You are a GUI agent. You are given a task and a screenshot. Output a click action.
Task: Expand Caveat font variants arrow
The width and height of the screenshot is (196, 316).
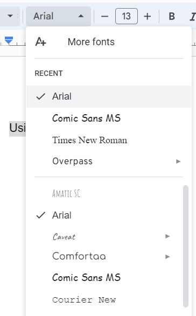[167, 236]
